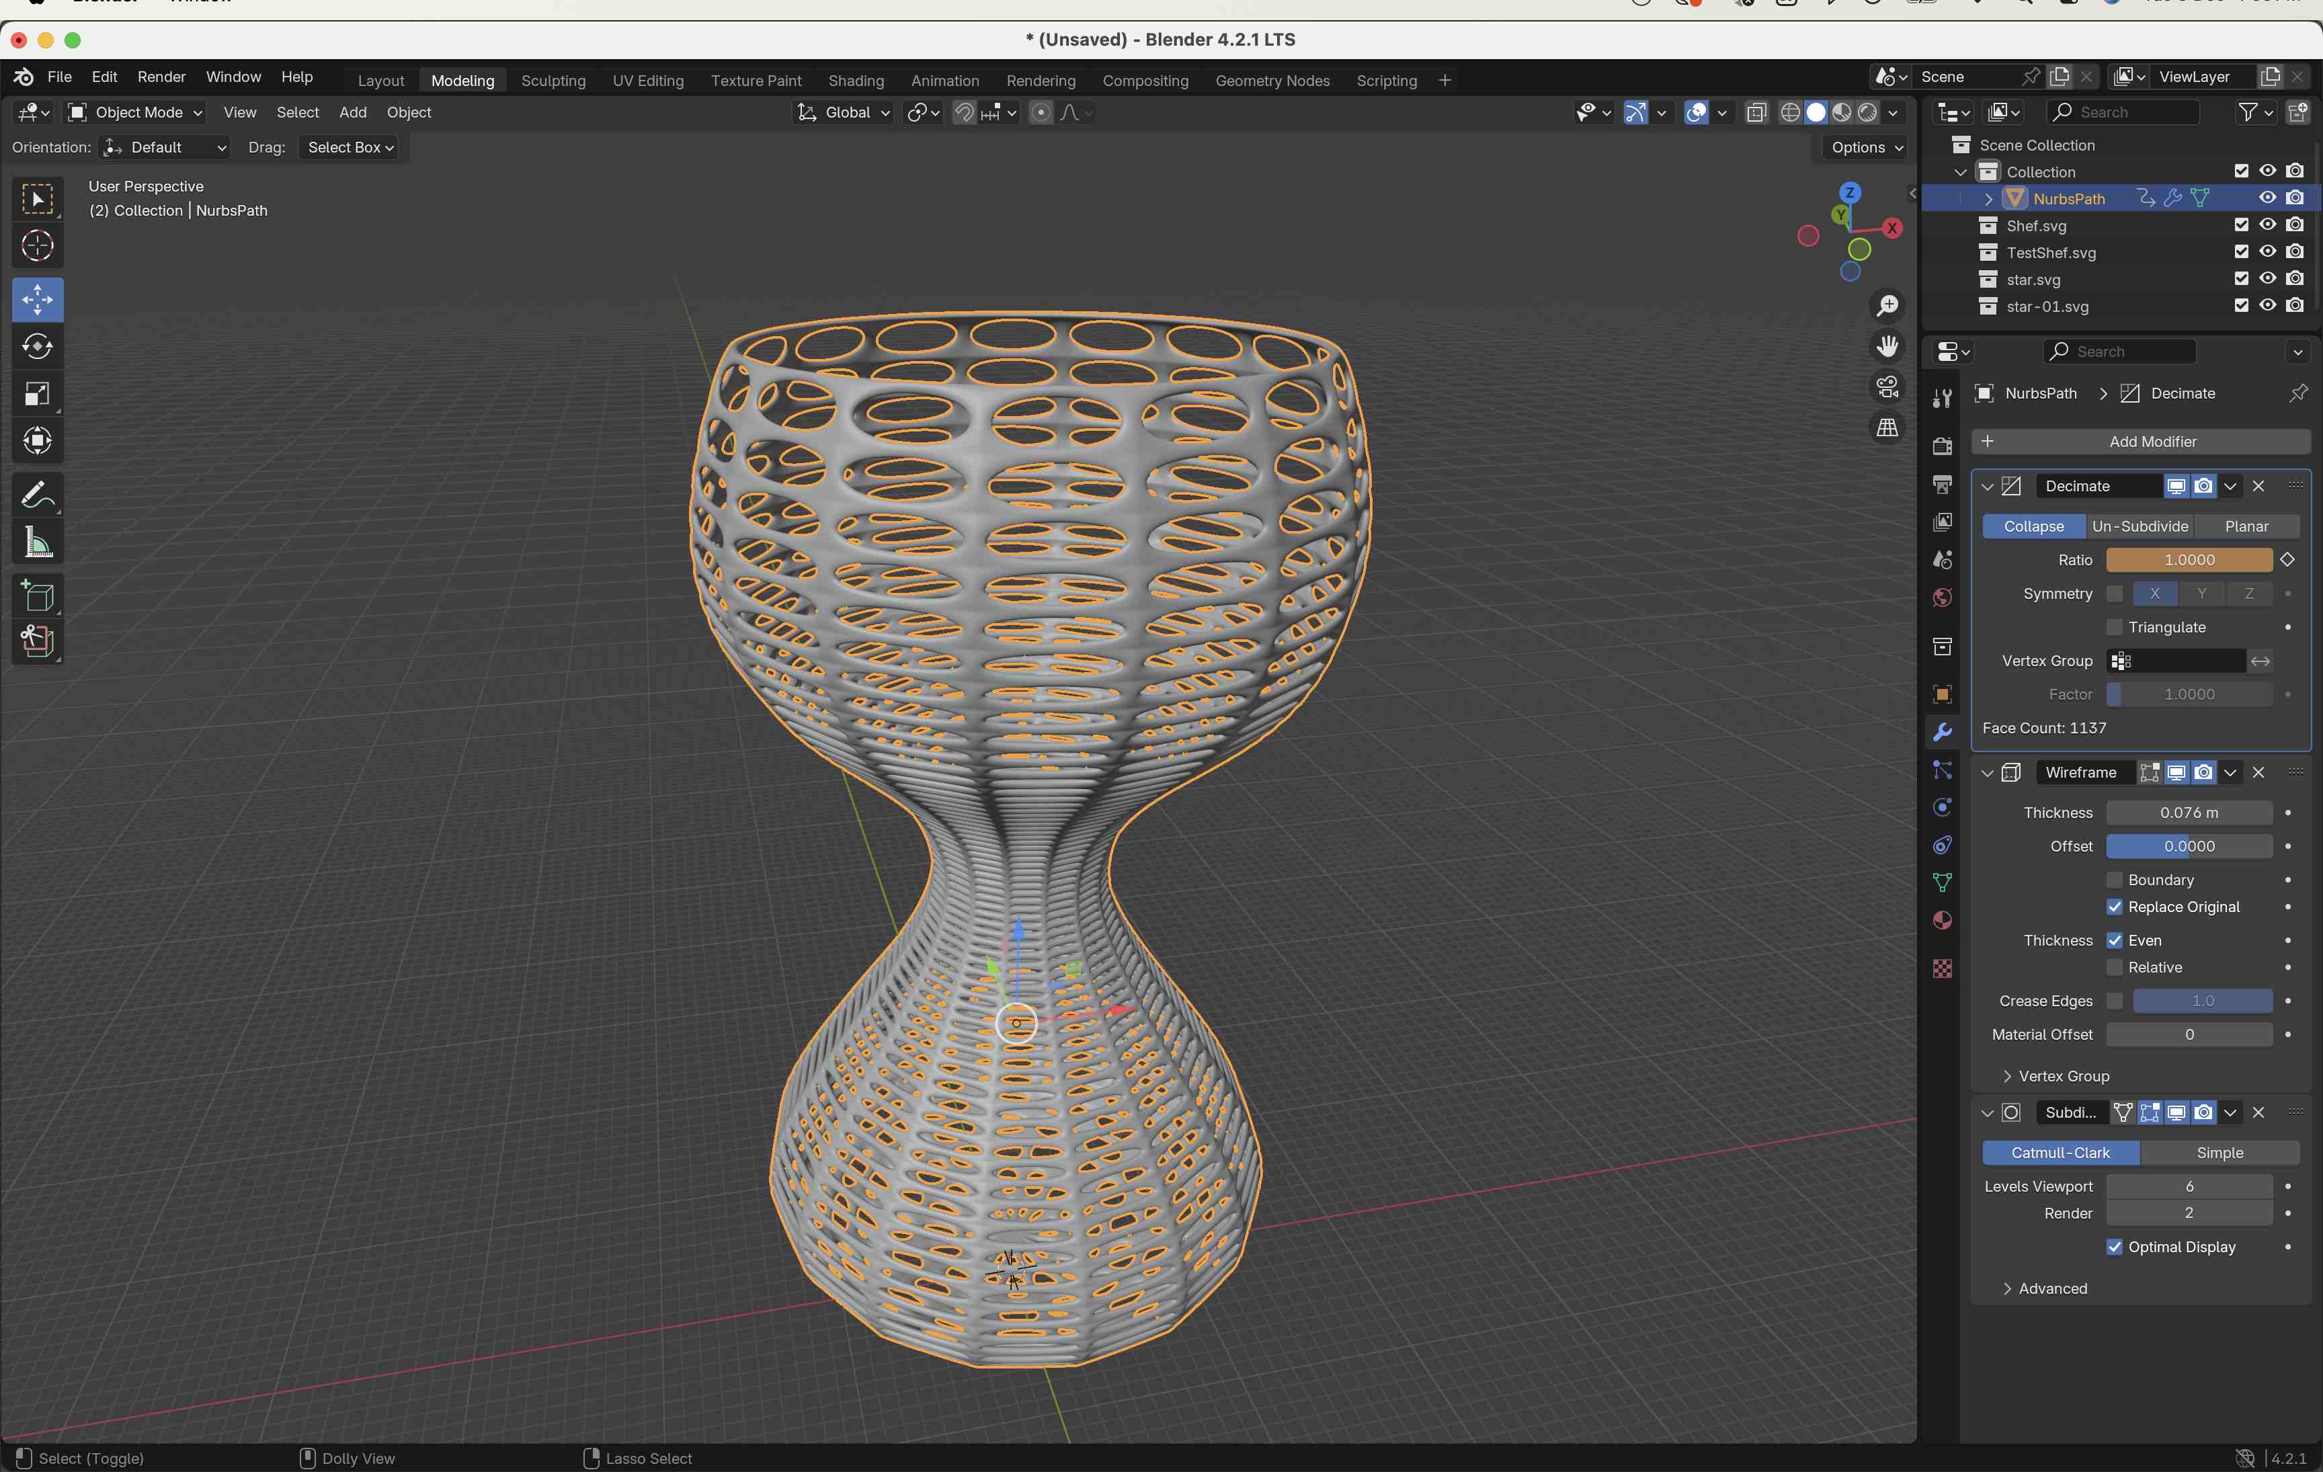The height and width of the screenshot is (1472, 2323).
Task: Click the pan view hand icon
Action: [x=1887, y=346]
